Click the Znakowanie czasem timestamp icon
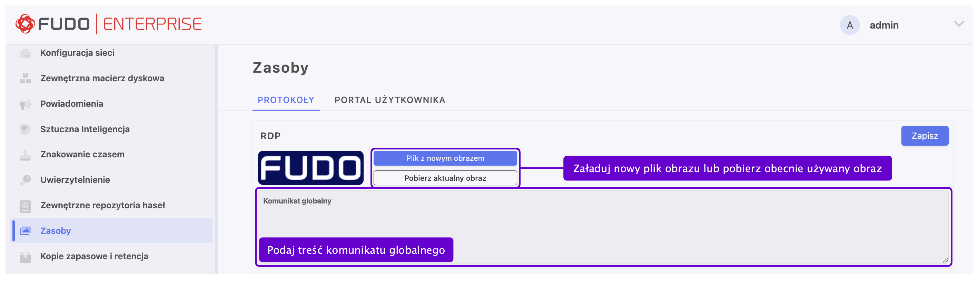Image resolution: width=978 pixels, height=282 pixels. (x=25, y=154)
